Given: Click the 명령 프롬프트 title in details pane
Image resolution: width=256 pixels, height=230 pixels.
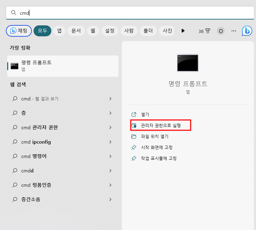Looking at the screenshot, I should [x=188, y=84].
